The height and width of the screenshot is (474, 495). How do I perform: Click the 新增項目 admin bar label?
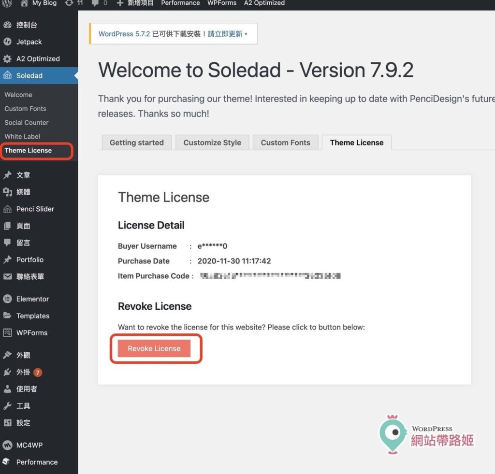point(140,3)
